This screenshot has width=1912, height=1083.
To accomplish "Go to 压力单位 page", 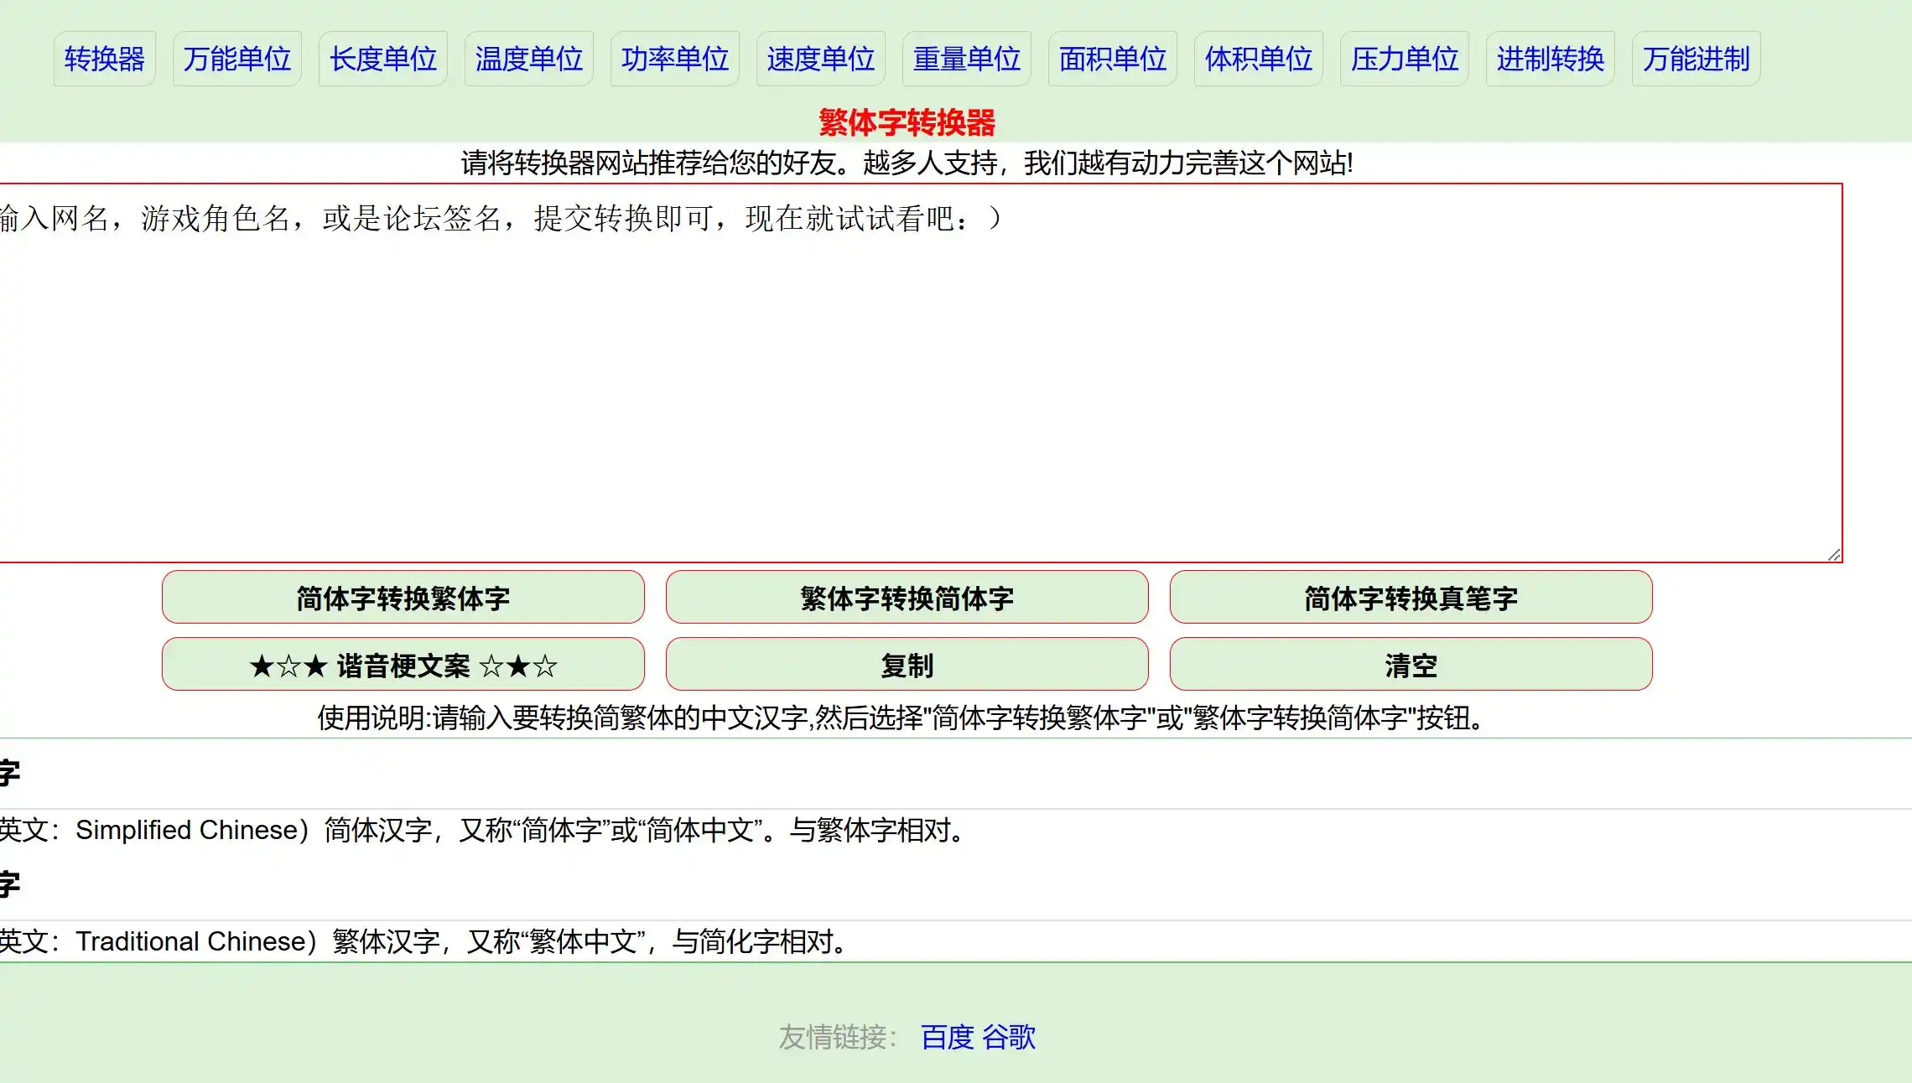I will pos(1405,59).
